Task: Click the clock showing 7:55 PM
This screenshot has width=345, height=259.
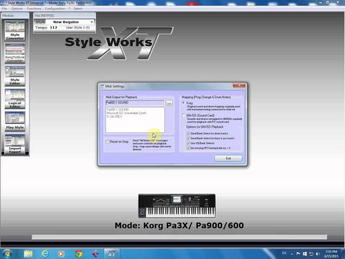Action: tap(331, 252)
